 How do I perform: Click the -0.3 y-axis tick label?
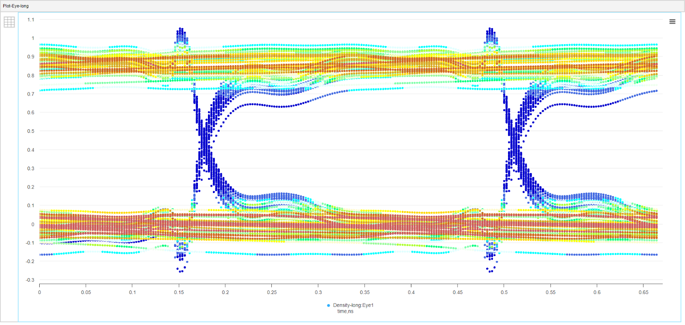pos(30,280)
